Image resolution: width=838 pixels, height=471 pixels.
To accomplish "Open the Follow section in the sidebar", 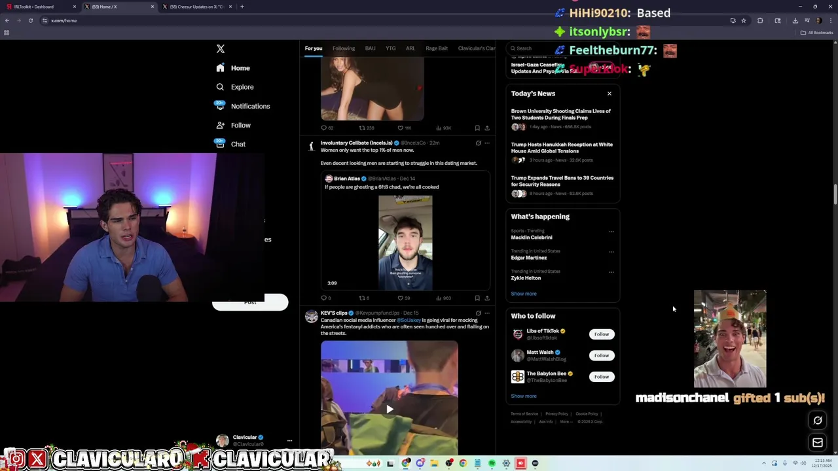I will coord(233,125).
